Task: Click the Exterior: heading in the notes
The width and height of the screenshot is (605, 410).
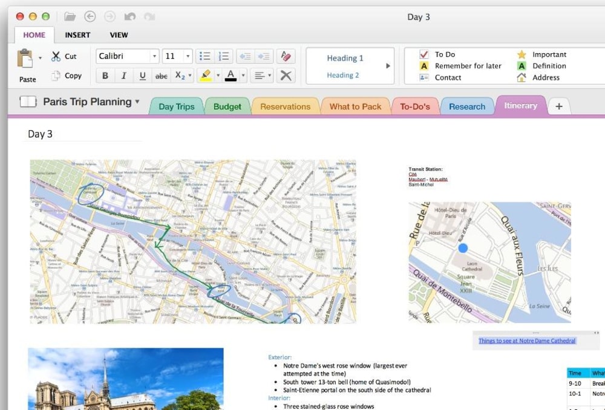Action: (280, 357)
